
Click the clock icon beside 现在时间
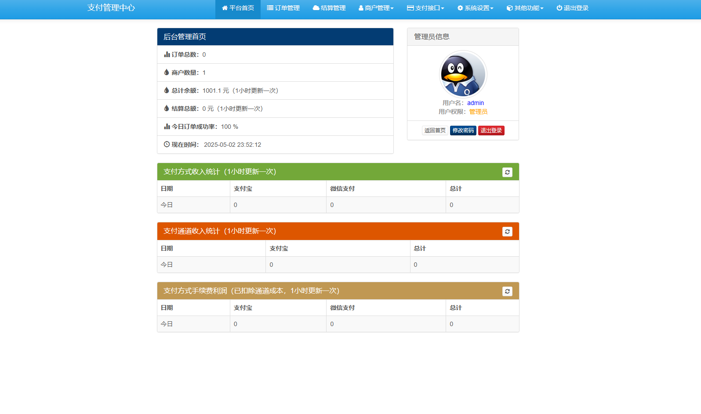click(167, 144)
